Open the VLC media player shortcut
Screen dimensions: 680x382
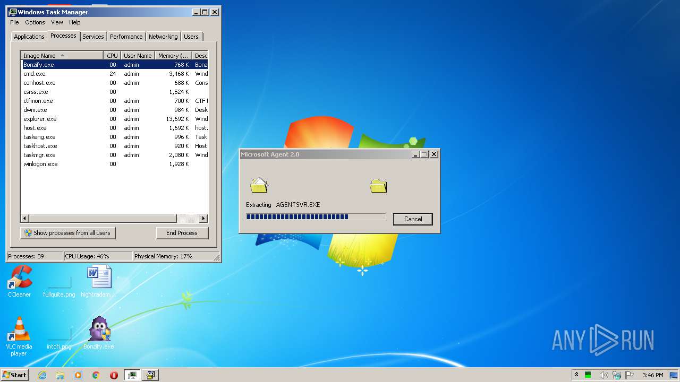(19, 336)
